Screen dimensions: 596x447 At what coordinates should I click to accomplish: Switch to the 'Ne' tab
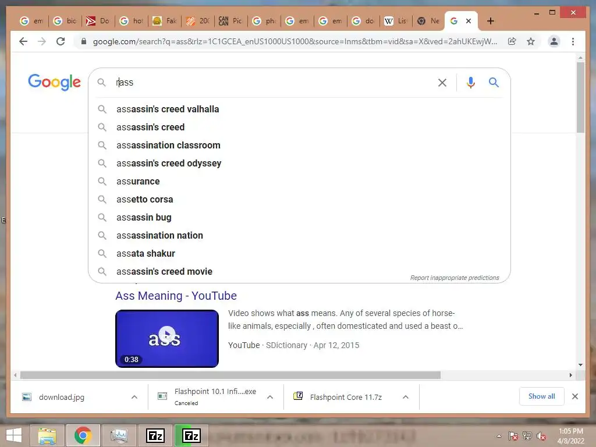click(x=429, y=21)
